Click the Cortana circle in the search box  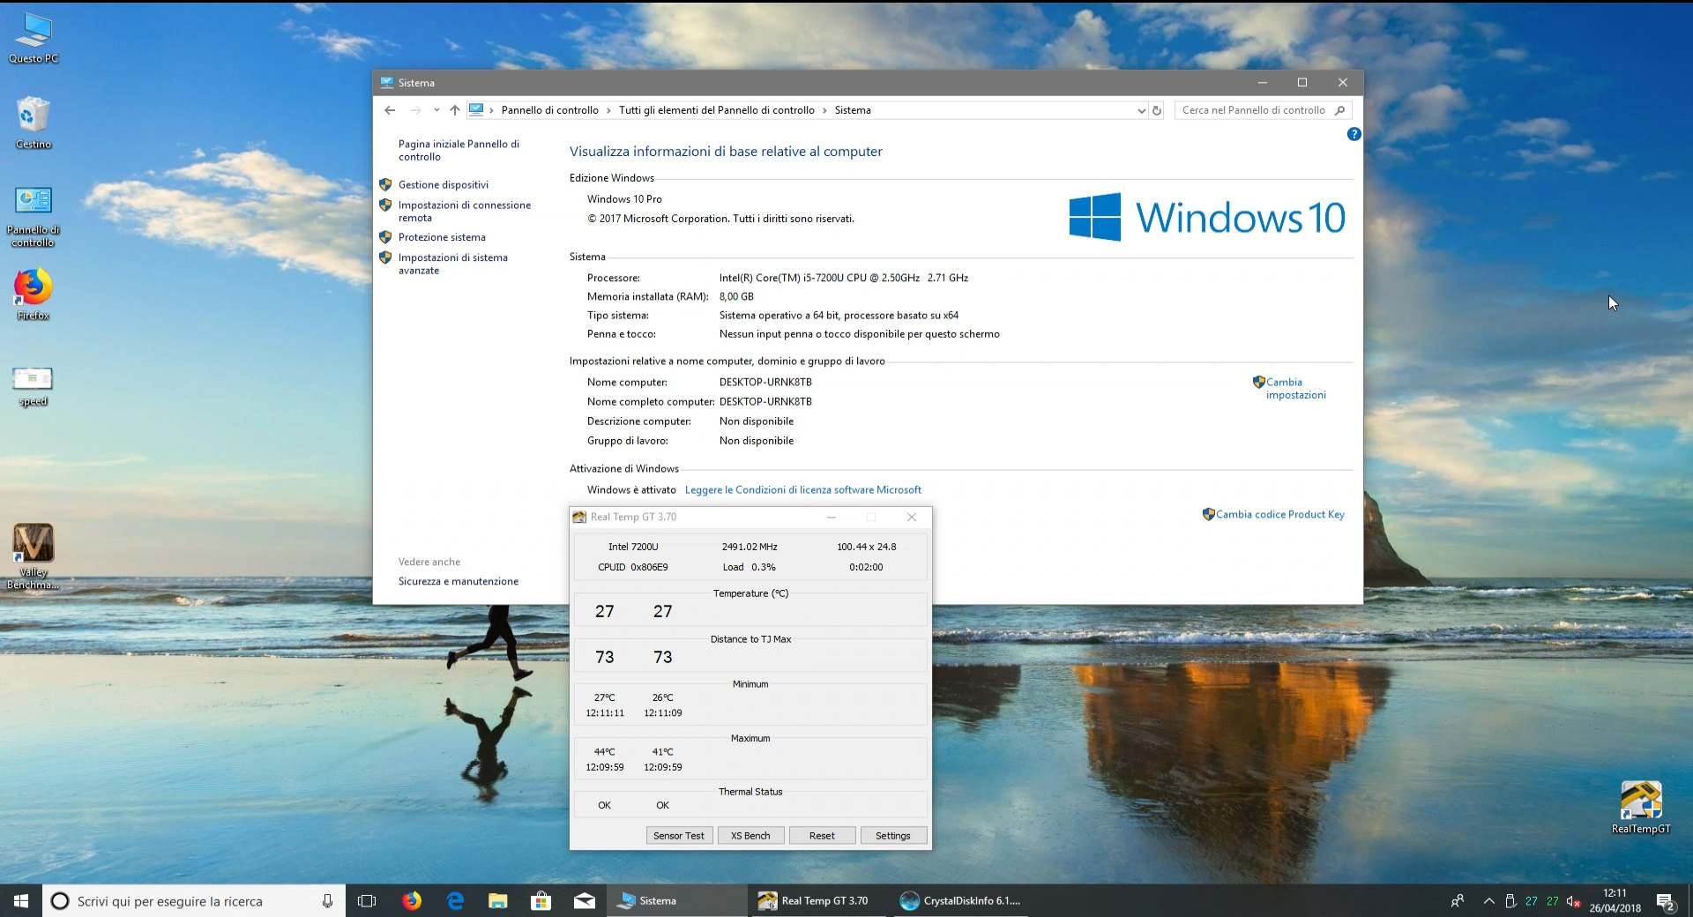pyautogui.click(x=60, y=900)
